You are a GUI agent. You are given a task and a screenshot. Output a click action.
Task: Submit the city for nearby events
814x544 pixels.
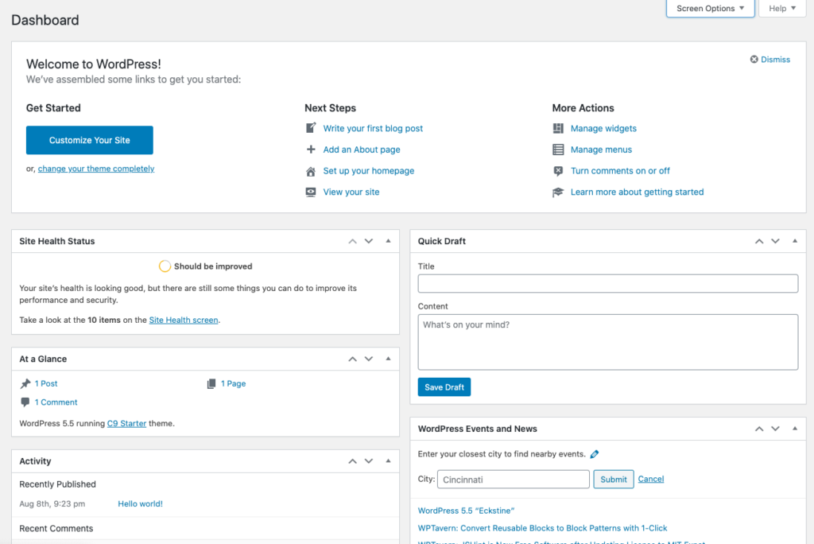tap(614, 479)
